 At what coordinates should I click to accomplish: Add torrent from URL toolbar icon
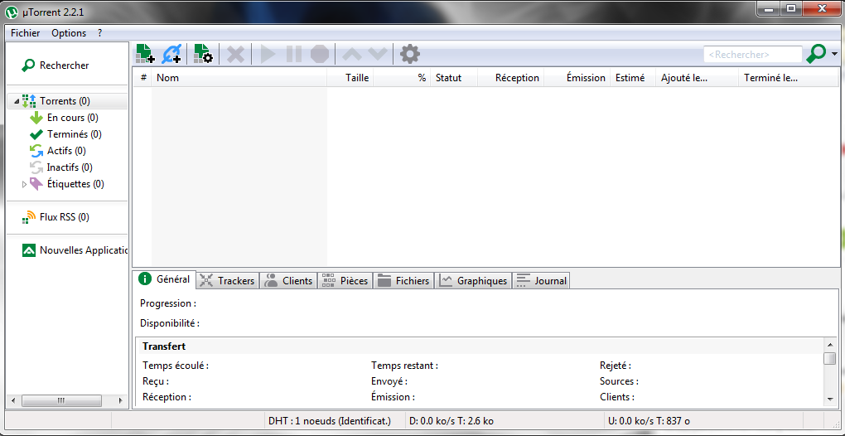point(172,54)
